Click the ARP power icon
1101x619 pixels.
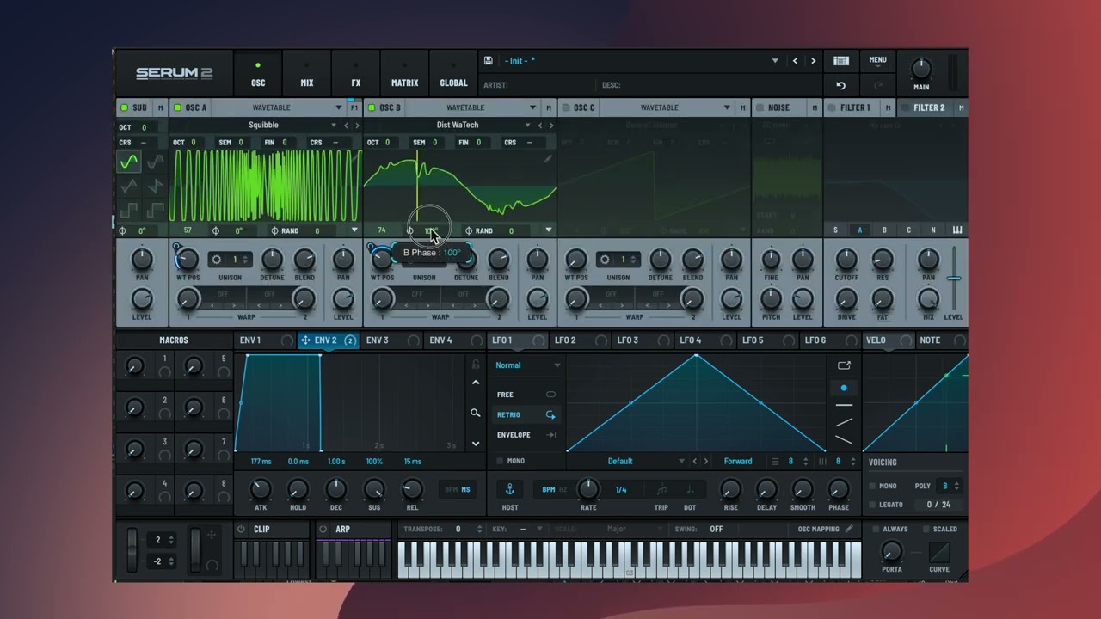tap(323, 530)
